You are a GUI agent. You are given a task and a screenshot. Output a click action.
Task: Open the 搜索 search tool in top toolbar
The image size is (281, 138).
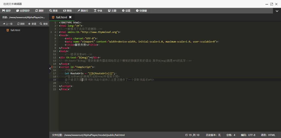pos(54,11)
